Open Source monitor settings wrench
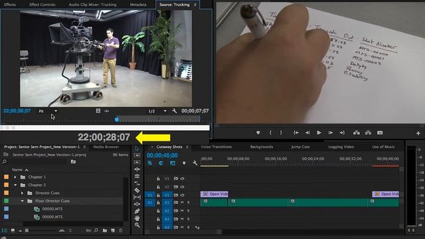The image size is (425, 239). coord(174,111)
